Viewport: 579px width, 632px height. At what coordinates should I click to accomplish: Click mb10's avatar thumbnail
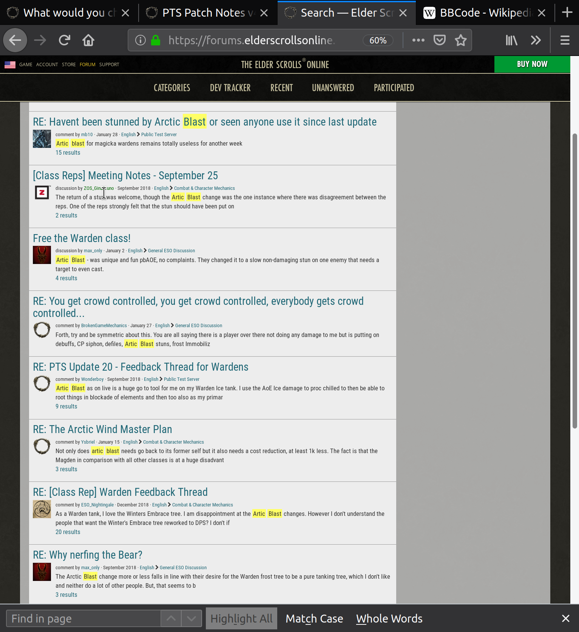tap(42, 139)
